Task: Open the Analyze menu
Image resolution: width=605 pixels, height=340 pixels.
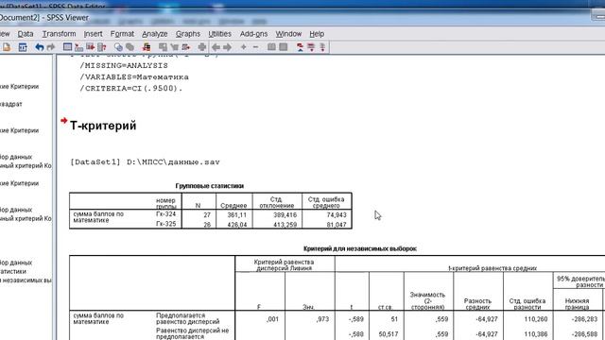Action: pos(154,34)
